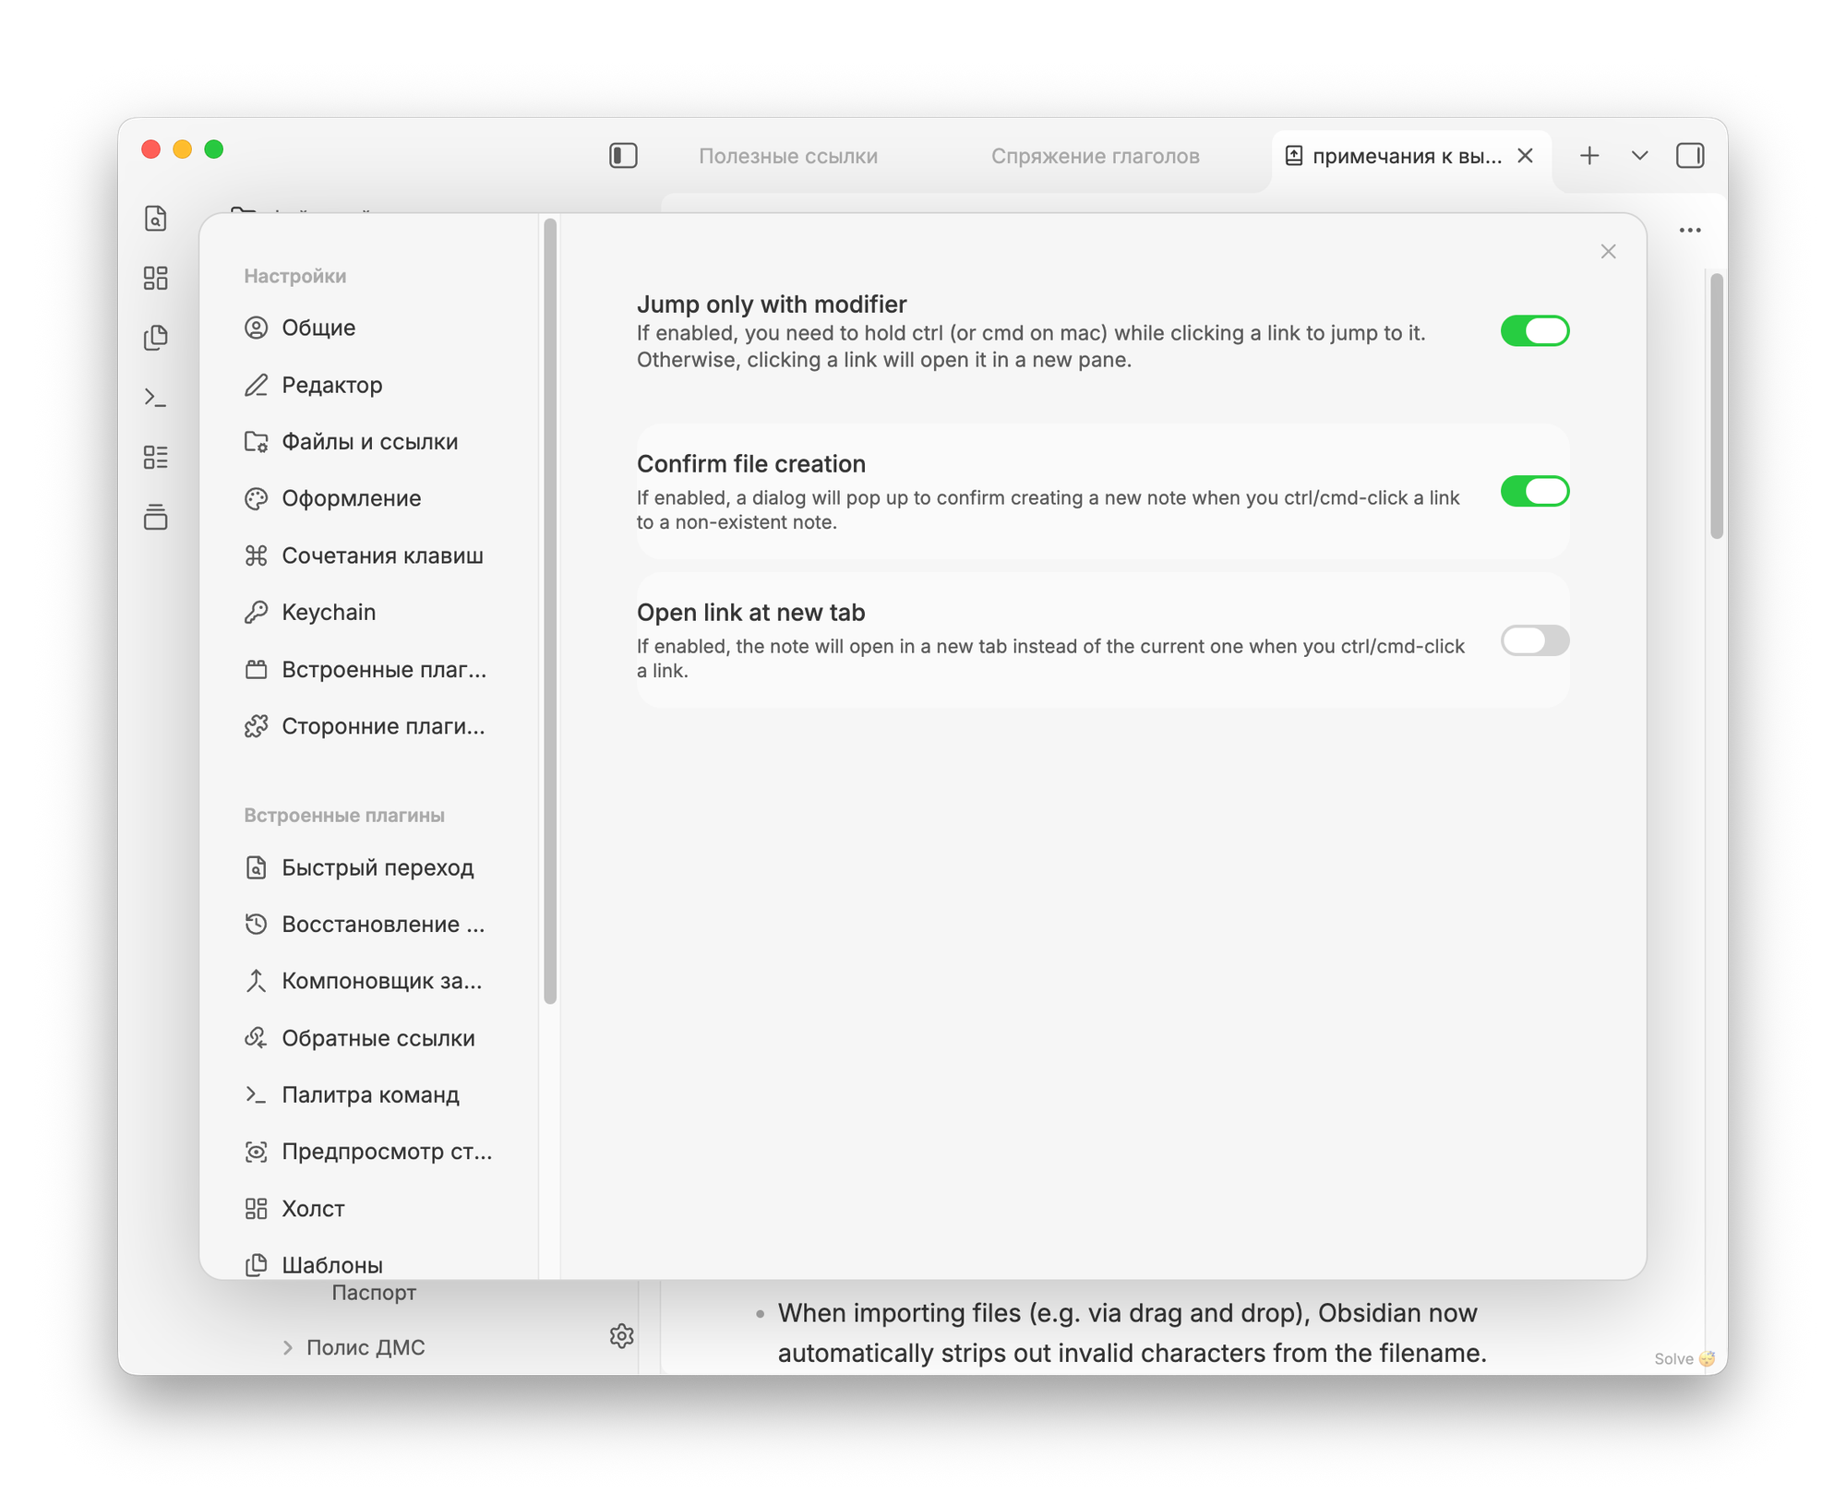Turn off Confirm file creation toggle
Viewport: 1846px width, 1493px height.
click(1534, 492)
